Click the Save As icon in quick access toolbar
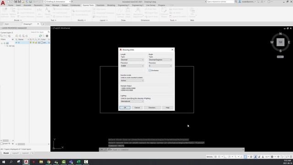The image size is (293, 165). click(x=19, y=2)
